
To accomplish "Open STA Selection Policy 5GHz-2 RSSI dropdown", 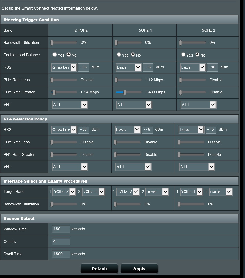I will pos(191,130).
